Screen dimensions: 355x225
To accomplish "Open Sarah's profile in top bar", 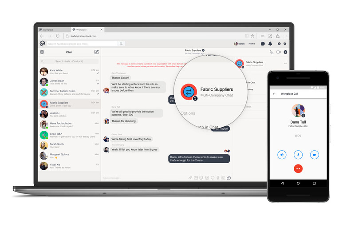I will point(239,44).
